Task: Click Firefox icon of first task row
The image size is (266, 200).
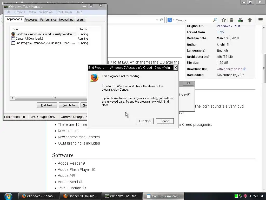Action: (13, 34)
